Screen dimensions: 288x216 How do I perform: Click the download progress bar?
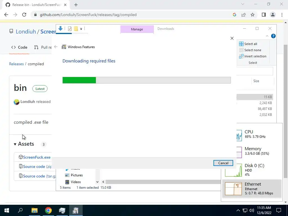point(147,80)
